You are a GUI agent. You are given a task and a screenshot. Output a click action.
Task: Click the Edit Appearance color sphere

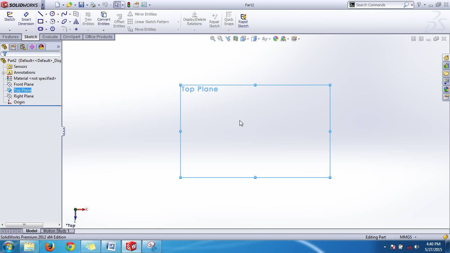click(276, 39)
